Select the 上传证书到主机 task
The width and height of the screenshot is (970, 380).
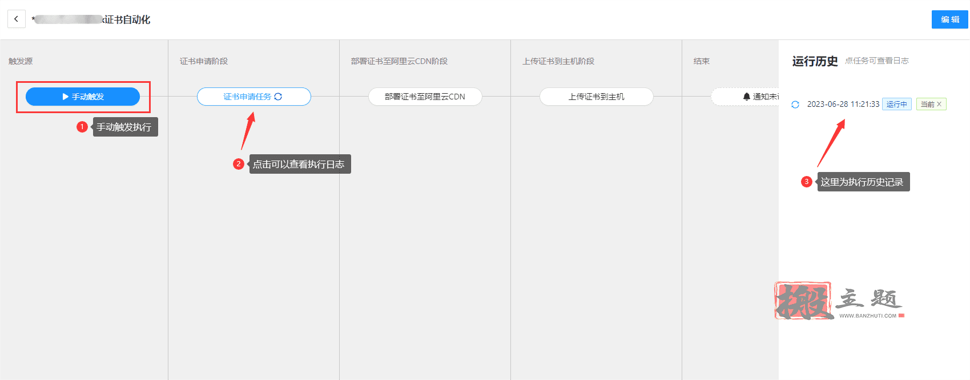point(596,97)
